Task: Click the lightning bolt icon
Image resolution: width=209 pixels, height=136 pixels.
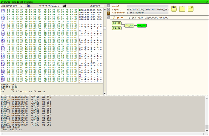Action: click(114, 18)
